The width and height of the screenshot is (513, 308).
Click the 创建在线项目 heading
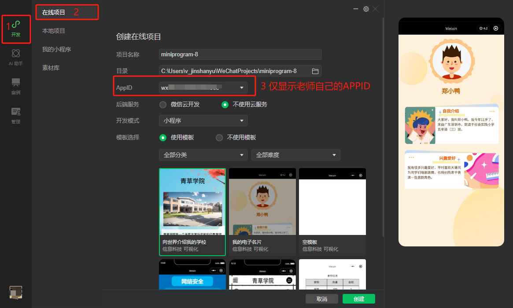pos(138,37)
